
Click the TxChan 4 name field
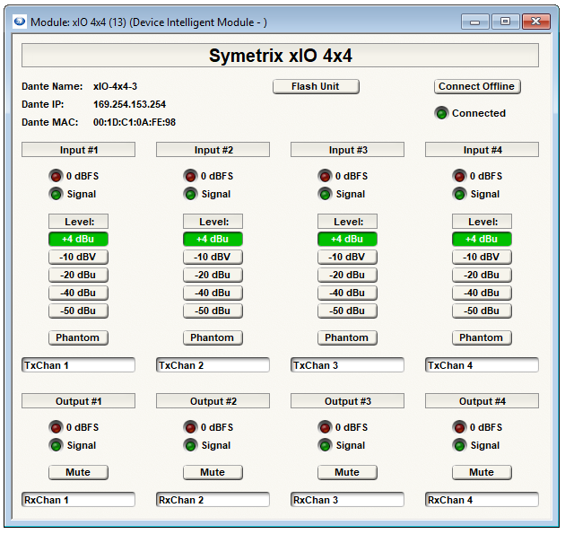482,365
